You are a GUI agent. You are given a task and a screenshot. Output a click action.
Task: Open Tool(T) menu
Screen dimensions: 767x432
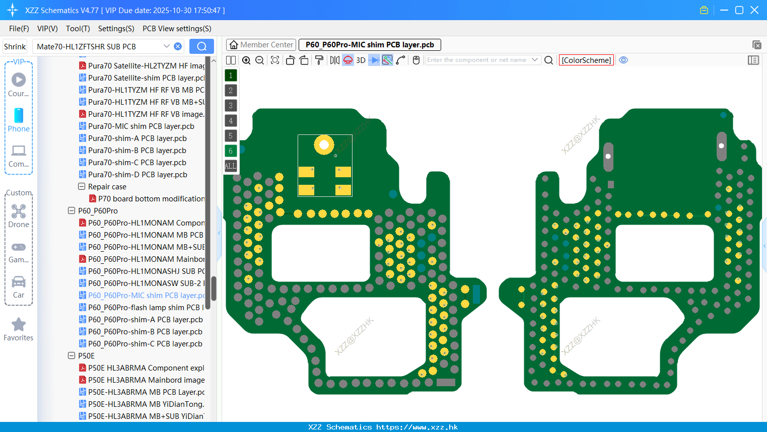click(x=78, y=29)
